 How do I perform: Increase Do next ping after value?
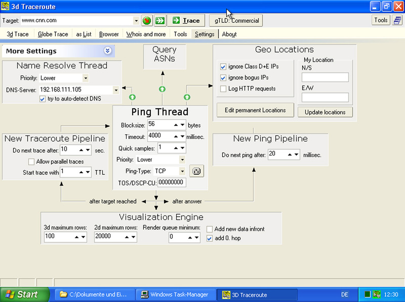(x=290, y=155)
